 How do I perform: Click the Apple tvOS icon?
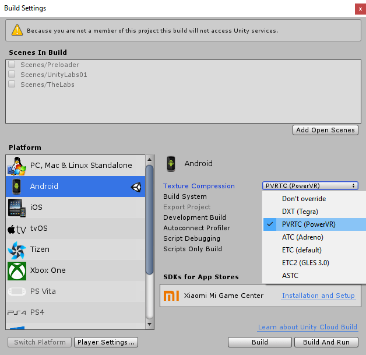point(16,229)
